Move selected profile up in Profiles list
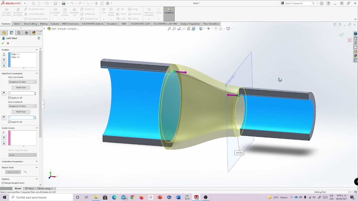Image resolution: width=358 pixels, height=201 pixels. 4,60
